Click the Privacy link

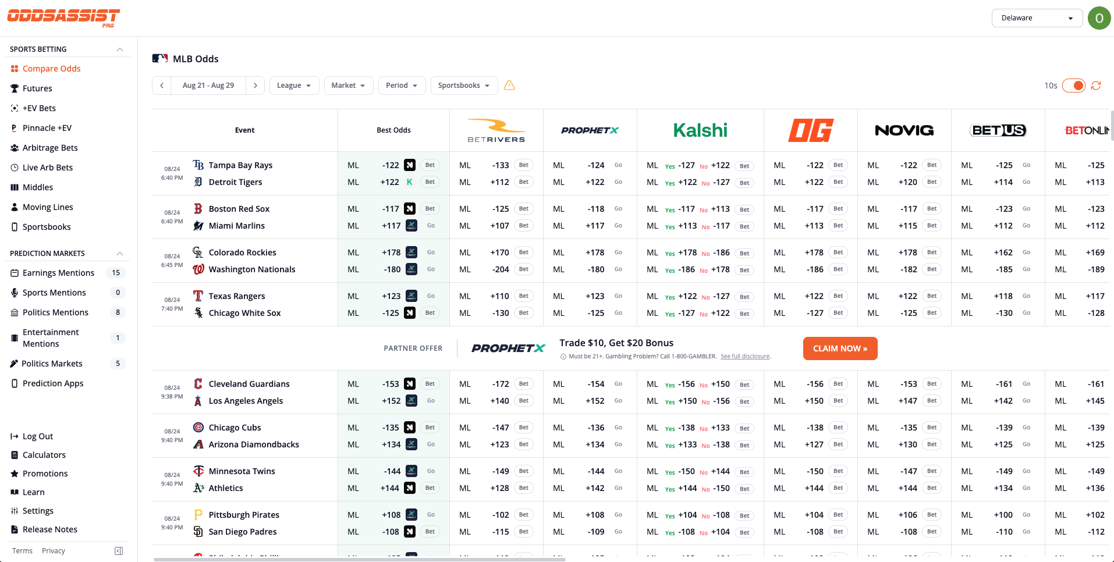54,551
